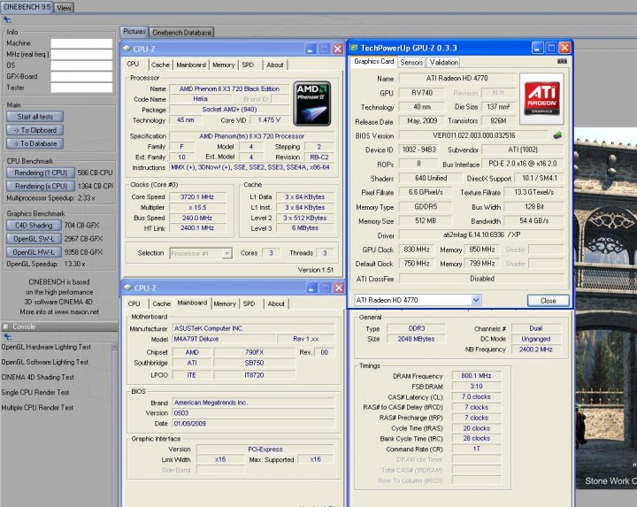Click the AMD Phenom II logo in CPU-Z

(311, 102)
